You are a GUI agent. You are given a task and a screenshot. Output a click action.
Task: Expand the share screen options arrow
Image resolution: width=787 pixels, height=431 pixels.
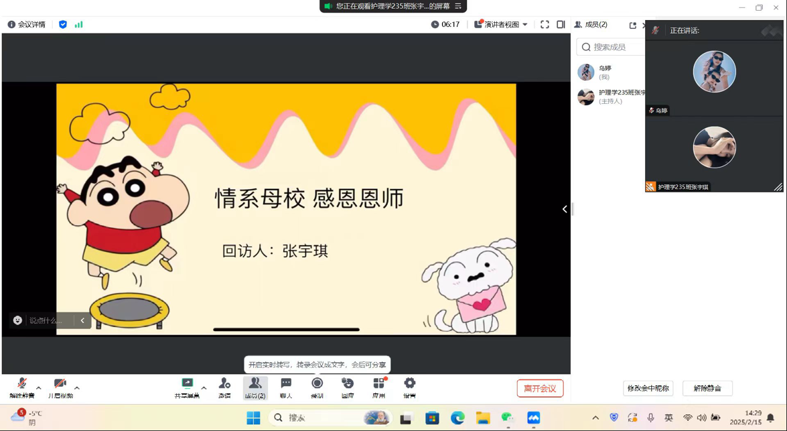[204, 387]
